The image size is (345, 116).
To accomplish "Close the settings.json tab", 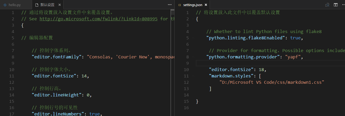I will pyautogui.click(x=206, y=5).
